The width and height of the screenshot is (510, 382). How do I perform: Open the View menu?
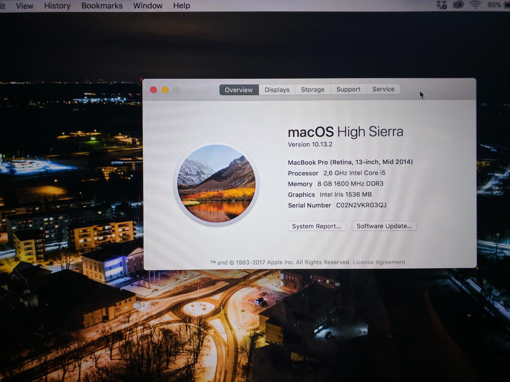point(24,6)
